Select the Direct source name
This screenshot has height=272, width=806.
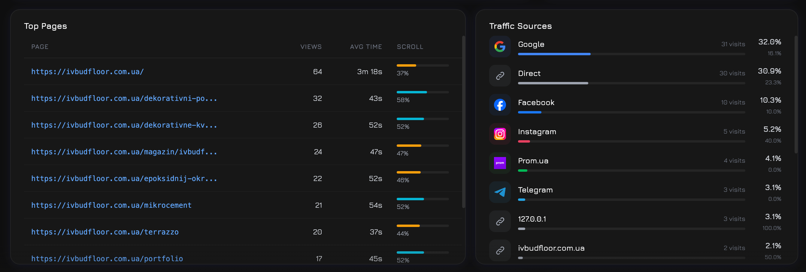pyautogui.click(x=529, y=74)
